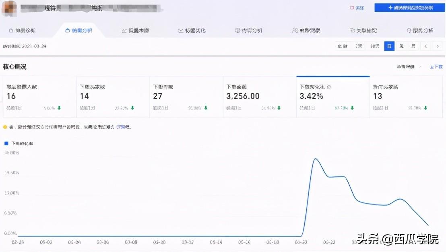Open the 所有终端 terminal dropdown
Viewport: 446px width, 252px height.
409,67
